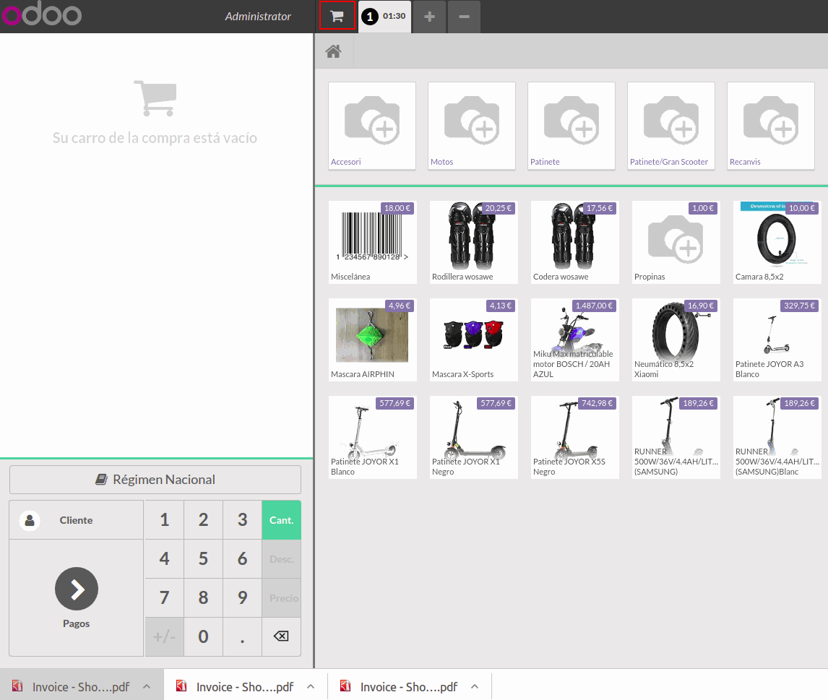Open menu chevron for third Invoice PDF
The height and width of the screenshot is (700, 828).
[475, 687]
